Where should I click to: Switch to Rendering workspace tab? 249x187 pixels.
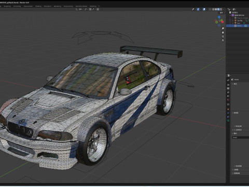point(58,6)
